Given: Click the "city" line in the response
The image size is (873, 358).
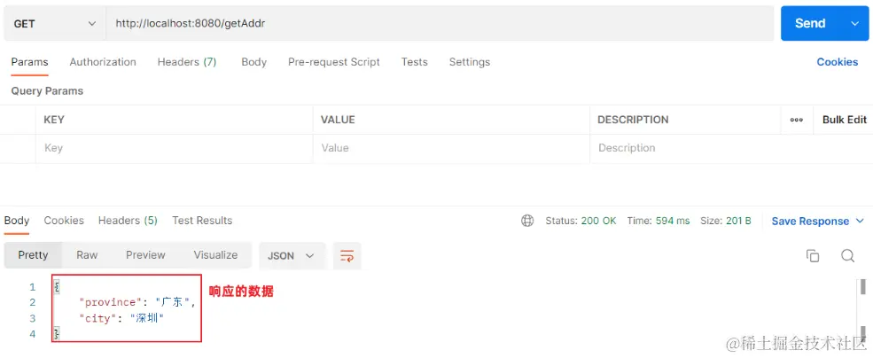Looking at the screenshot, I should point(122,318).
